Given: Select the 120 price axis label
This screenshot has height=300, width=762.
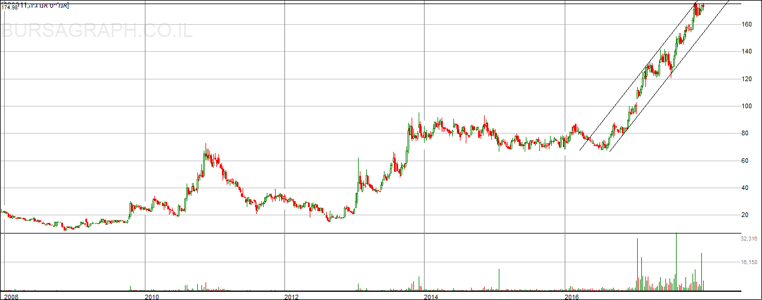Looking at the screenshot, I should pos(747,79).
